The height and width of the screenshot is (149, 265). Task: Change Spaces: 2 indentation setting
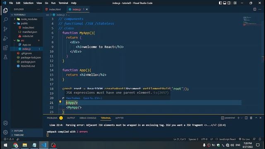pyautogui.click(x=193, y=139)
